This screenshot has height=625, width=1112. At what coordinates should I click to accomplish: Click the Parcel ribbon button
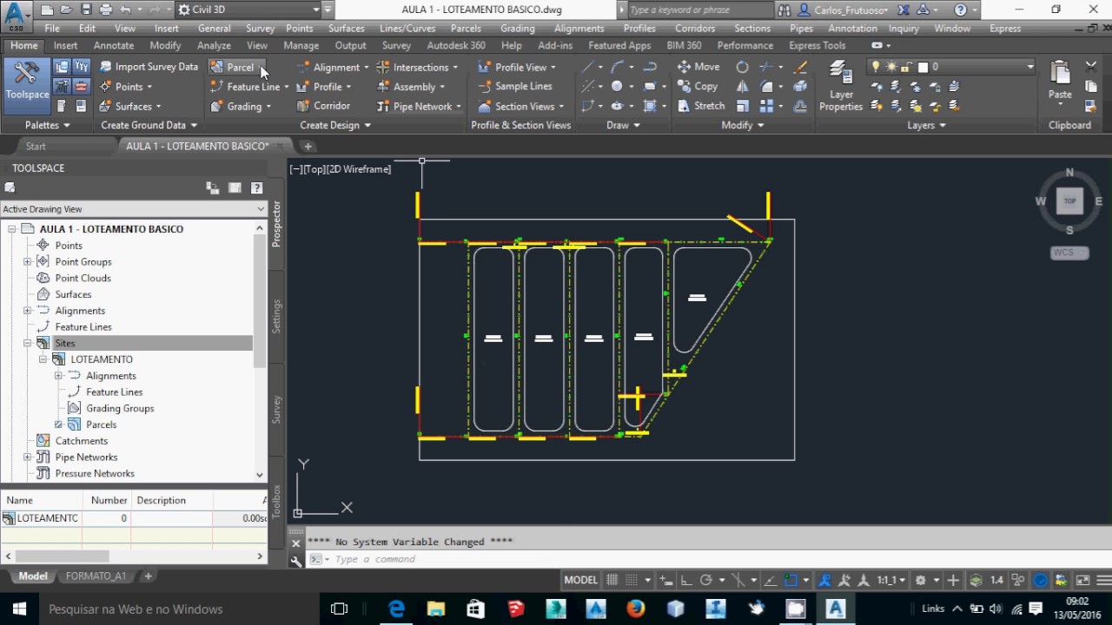coord(232,67)
